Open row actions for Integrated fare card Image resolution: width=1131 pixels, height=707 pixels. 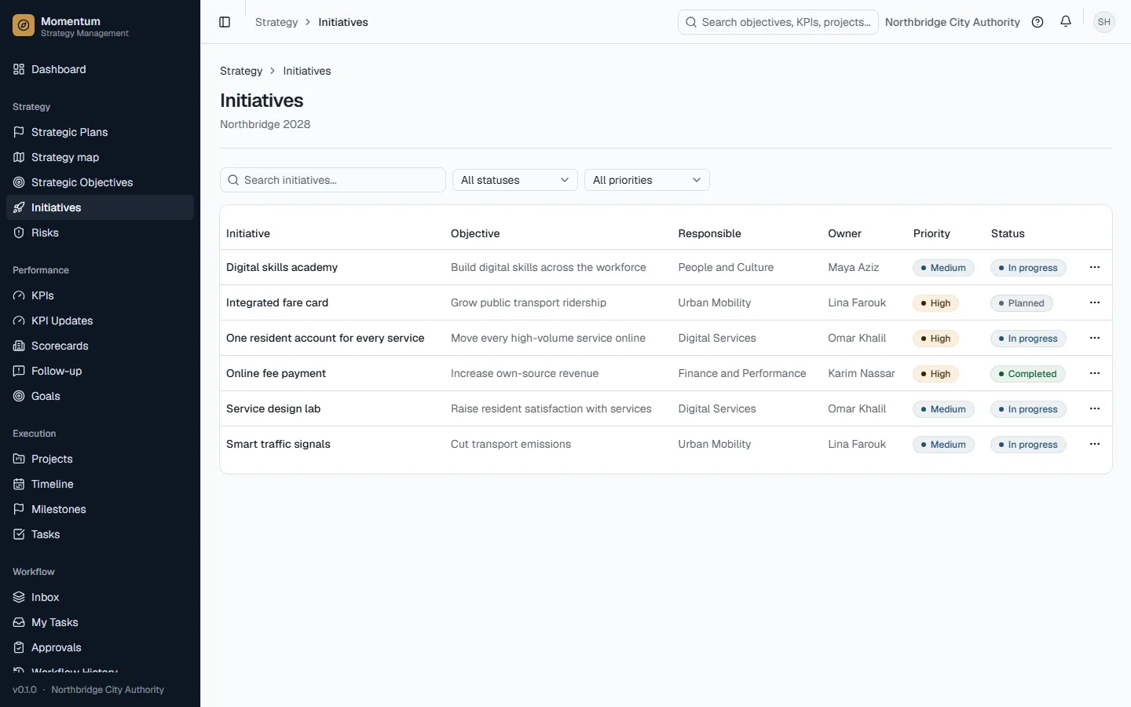[1095, 303]
